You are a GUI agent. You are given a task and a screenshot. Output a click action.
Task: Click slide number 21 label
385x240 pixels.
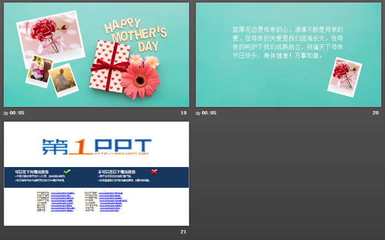pos(183,232)
